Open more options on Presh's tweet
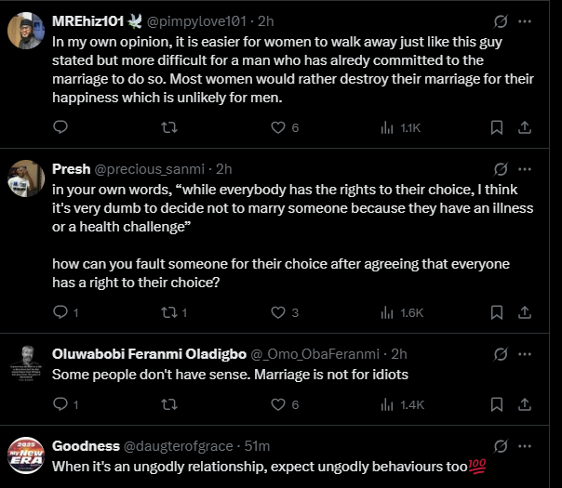Screen dimensions: 562x488 527,169
